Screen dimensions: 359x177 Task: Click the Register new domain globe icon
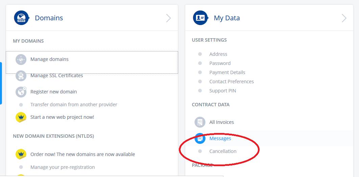(x=21, y=92)
